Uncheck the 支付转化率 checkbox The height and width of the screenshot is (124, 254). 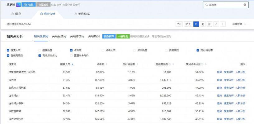click(x=198, y=50)
